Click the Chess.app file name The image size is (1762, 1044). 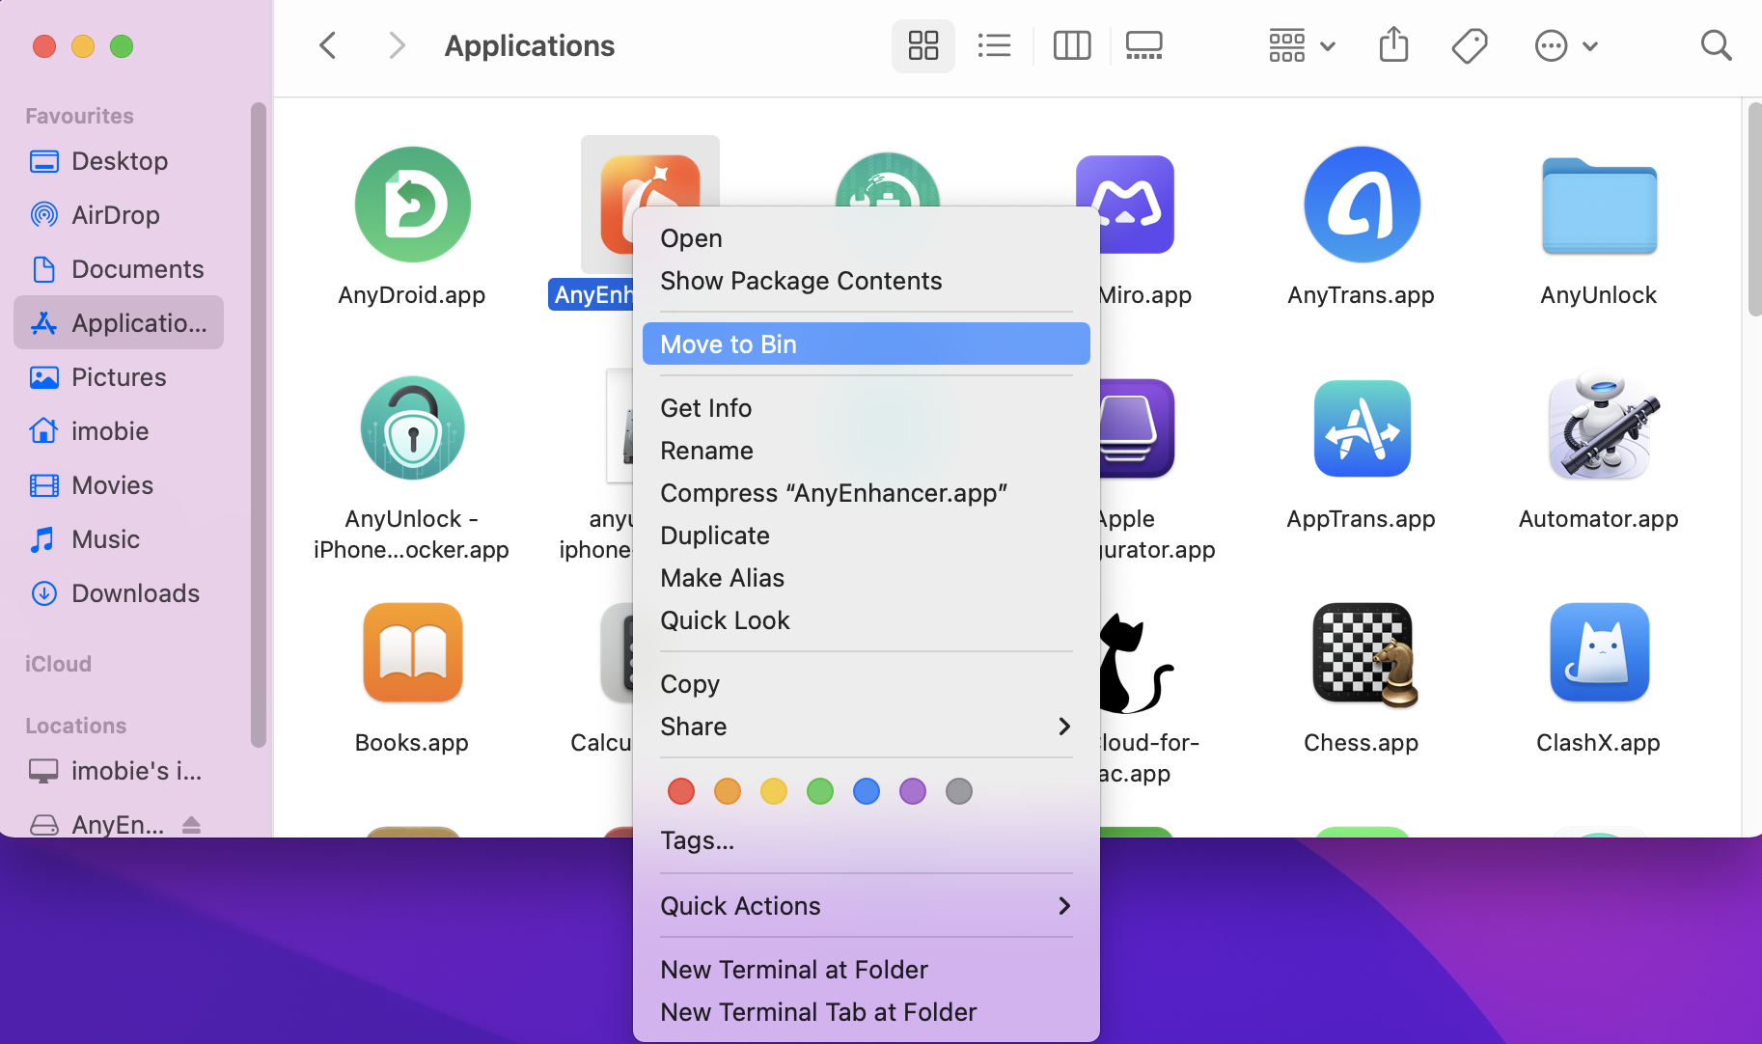pos(1362,743)
